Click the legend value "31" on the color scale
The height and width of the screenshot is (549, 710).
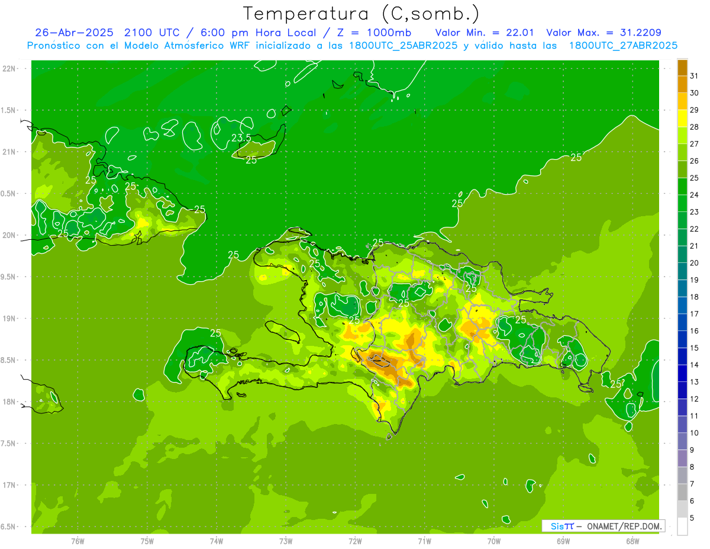coord(695,76)
